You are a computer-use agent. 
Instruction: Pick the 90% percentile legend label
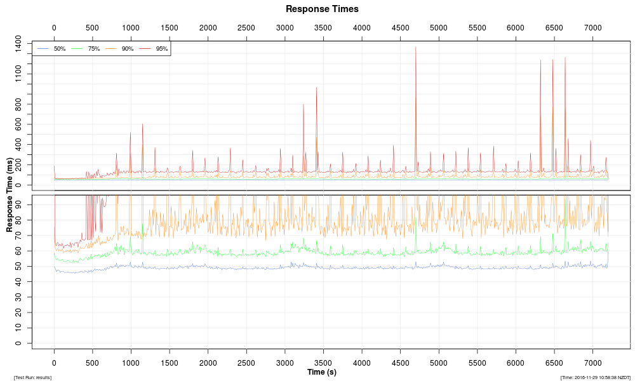click(128, 49)
